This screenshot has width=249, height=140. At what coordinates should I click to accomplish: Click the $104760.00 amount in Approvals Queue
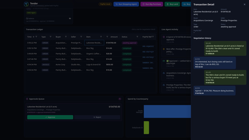(x=114, y=107)
